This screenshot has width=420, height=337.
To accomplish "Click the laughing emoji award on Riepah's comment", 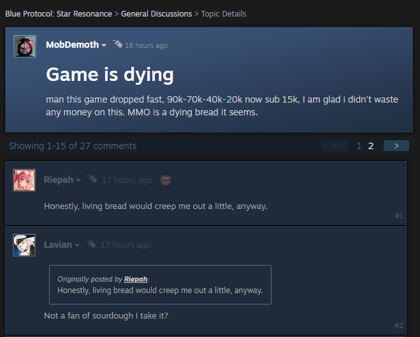I will pyautogui.click(x=166, y=180).
